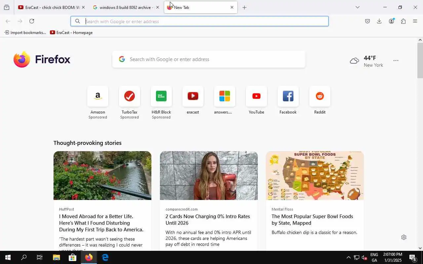Open EraCast - Homepage bookmark
The height and width of the screenshot is (264, 423).
pos(71,32)
